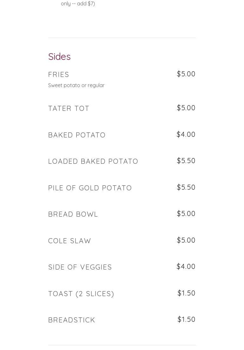Viewport: 244px width, 350px height.
Task: Choose the Baked Potato item
Action: (77, 135)
